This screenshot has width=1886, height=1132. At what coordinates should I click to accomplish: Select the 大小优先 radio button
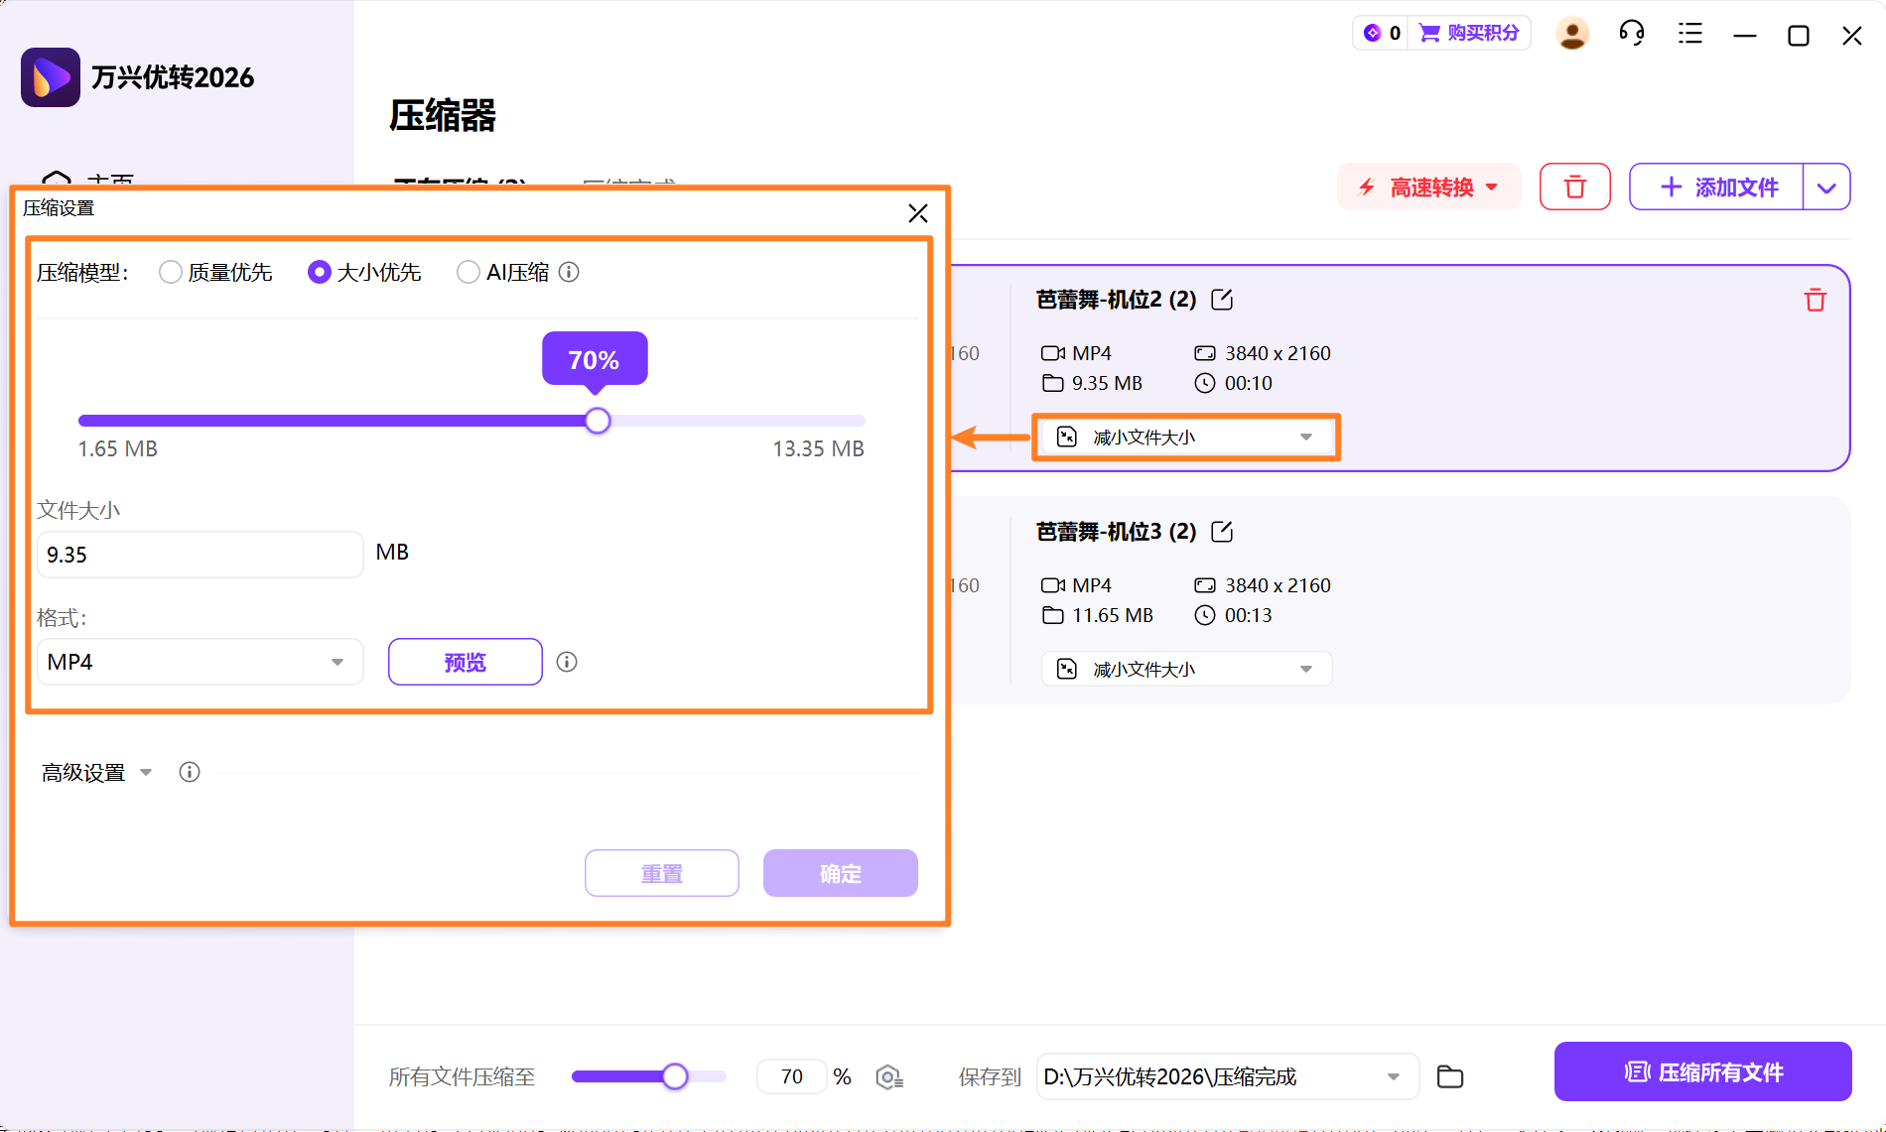point(319,272)
